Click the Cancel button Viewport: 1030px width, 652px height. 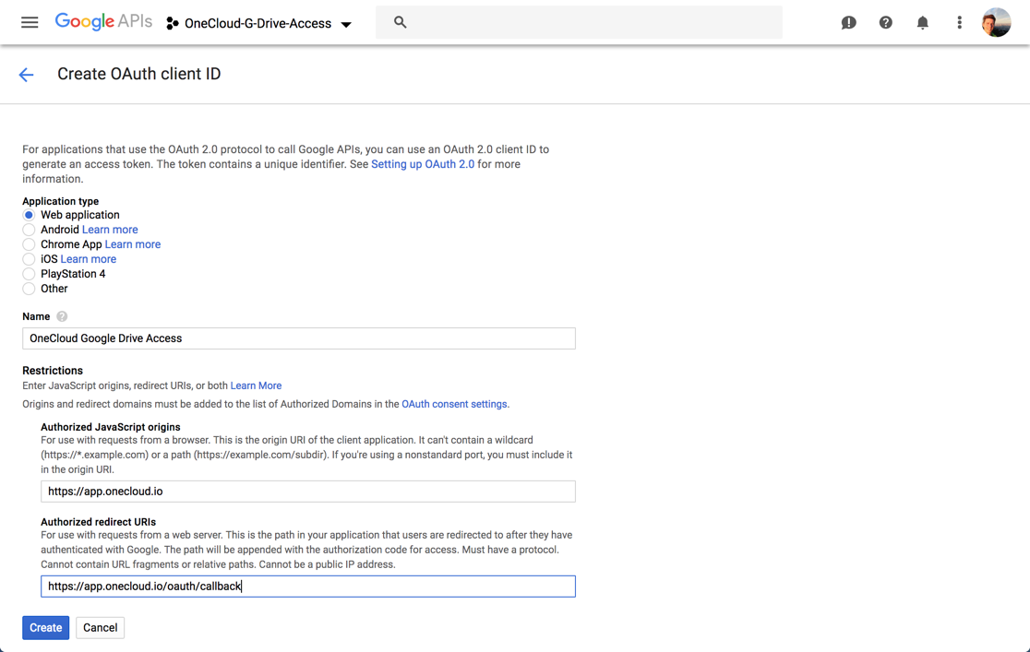tap(100, 628)
